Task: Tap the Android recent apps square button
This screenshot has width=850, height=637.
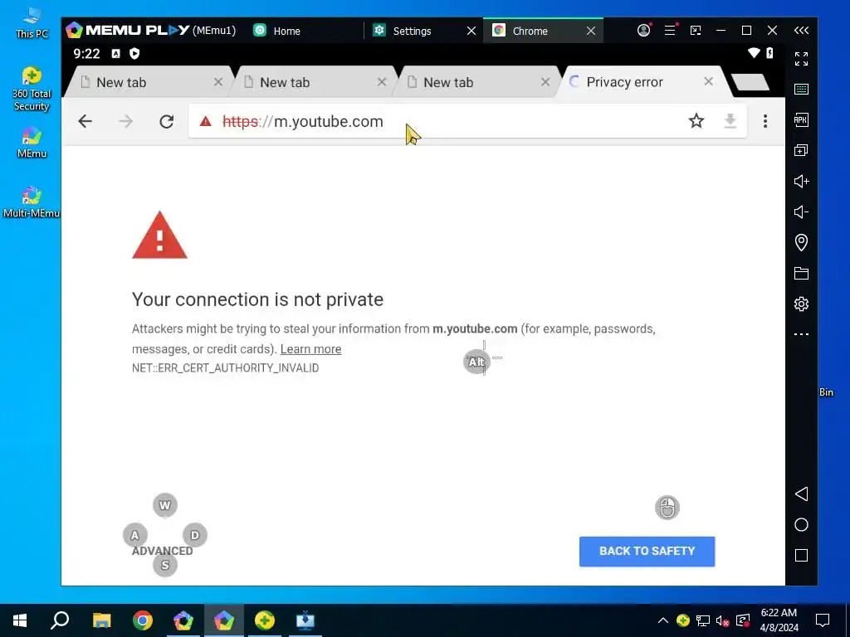Action: (801, 555)
